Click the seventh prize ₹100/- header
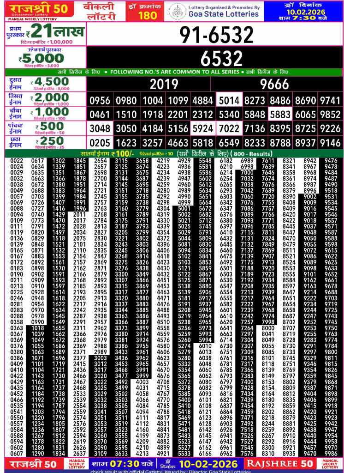 tap(107, 154)
